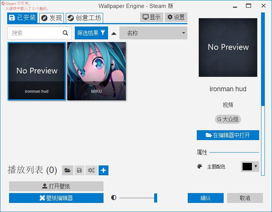This screenshot has height=212, width=272.
Task: Click the theme color palette icon
Action: (x=200, y=167)
